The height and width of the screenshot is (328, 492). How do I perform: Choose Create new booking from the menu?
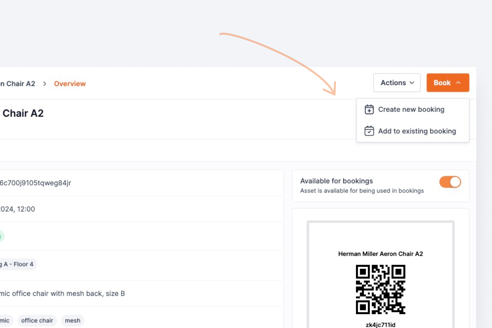click(411, 109)
